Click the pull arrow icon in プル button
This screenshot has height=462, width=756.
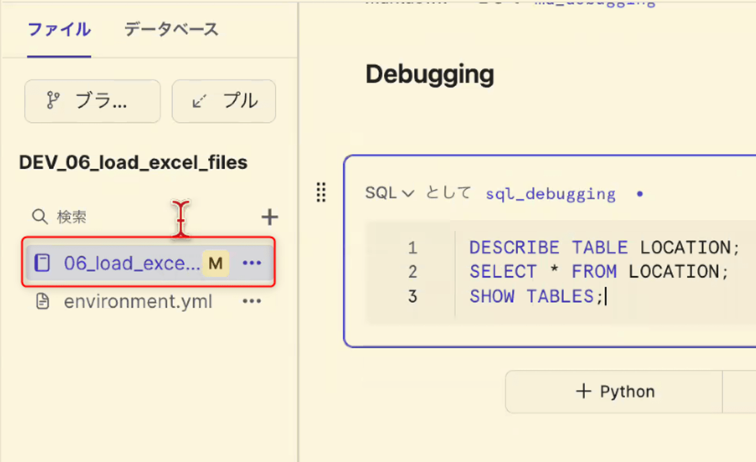[x=199, y=101]
